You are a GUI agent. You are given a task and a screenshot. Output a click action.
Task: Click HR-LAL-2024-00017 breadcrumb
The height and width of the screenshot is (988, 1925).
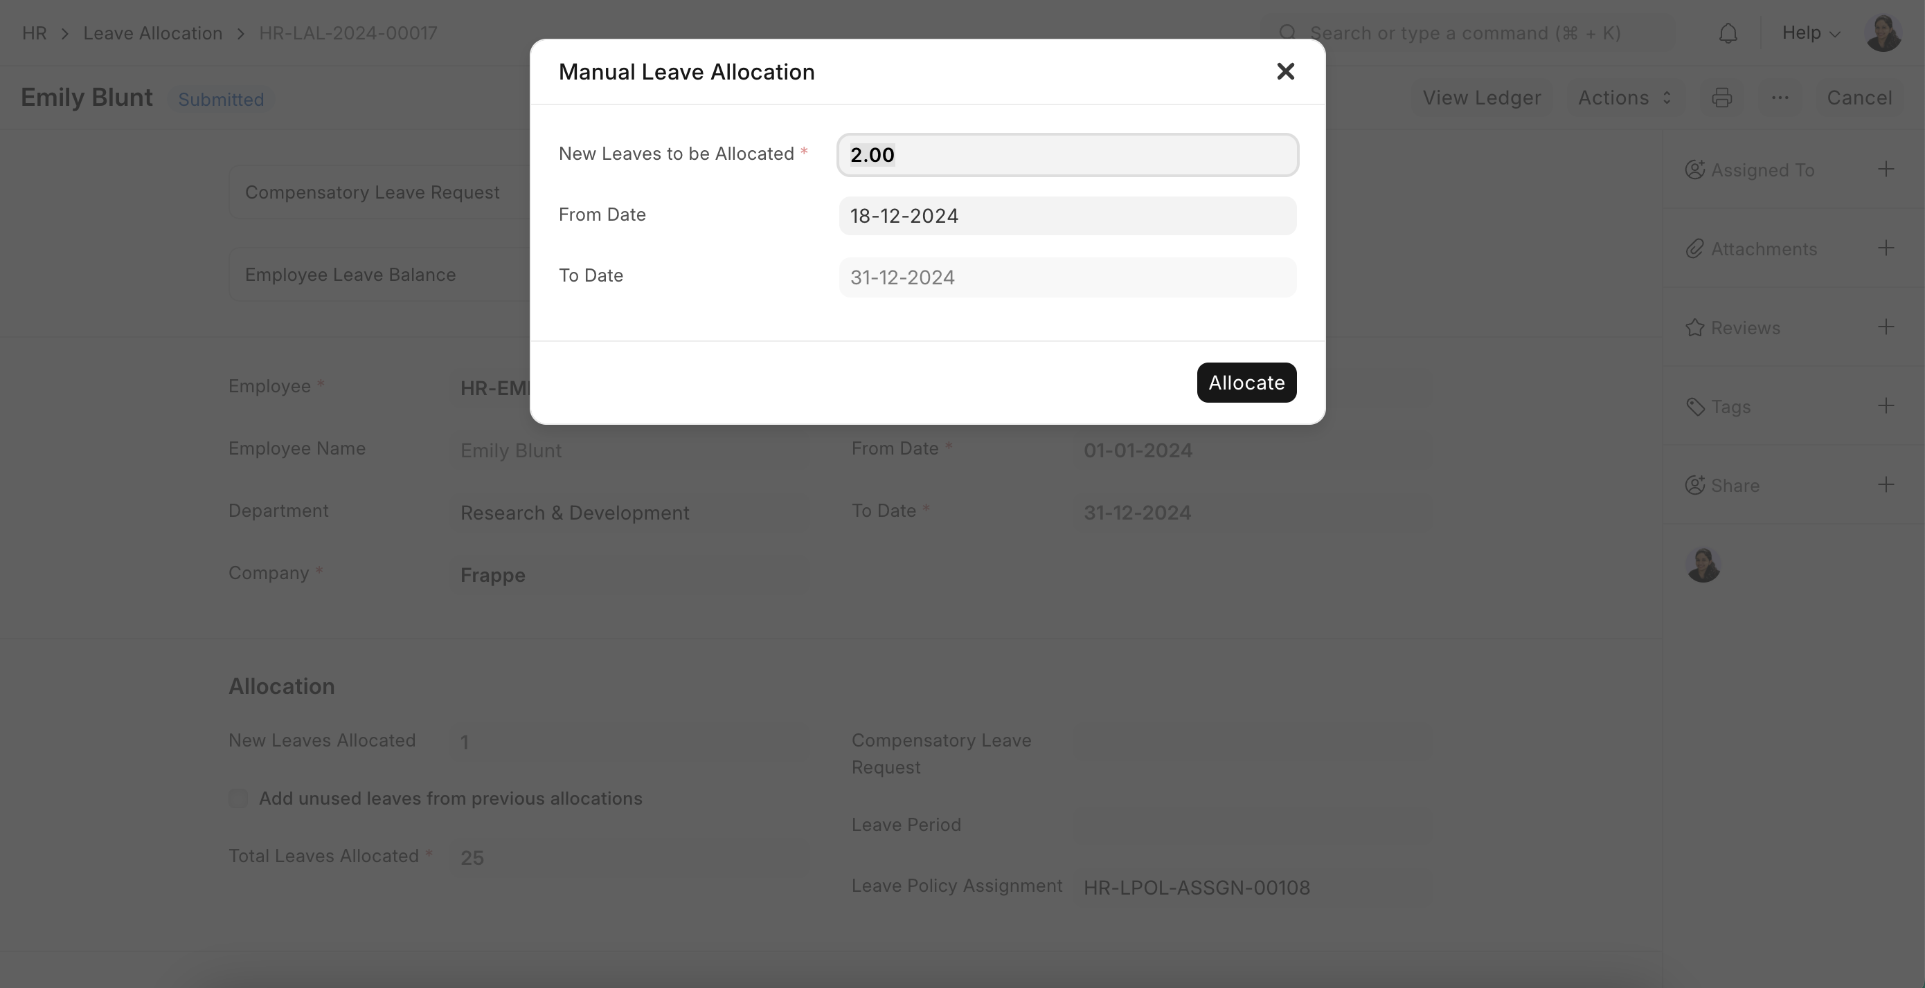(x=348, y=33)
